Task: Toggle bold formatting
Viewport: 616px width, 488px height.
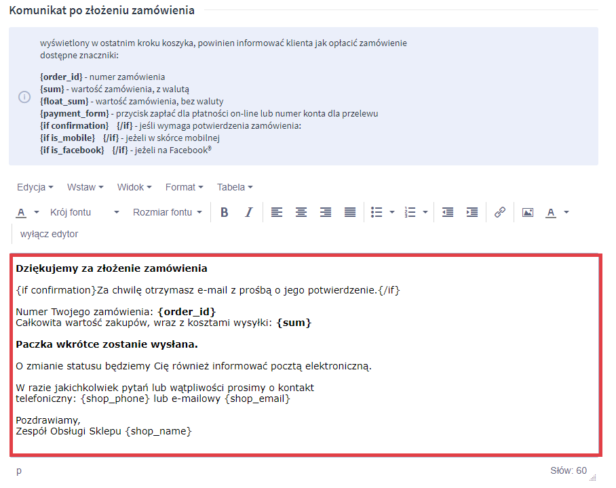Action: [225, 212]
